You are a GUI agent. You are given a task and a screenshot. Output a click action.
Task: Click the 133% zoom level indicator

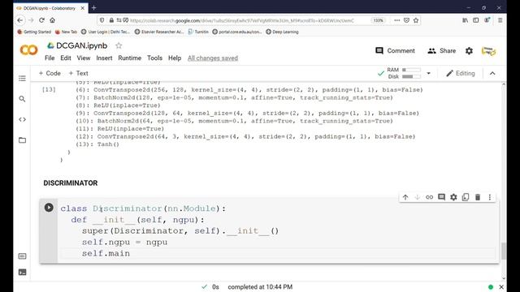(378, 20)
